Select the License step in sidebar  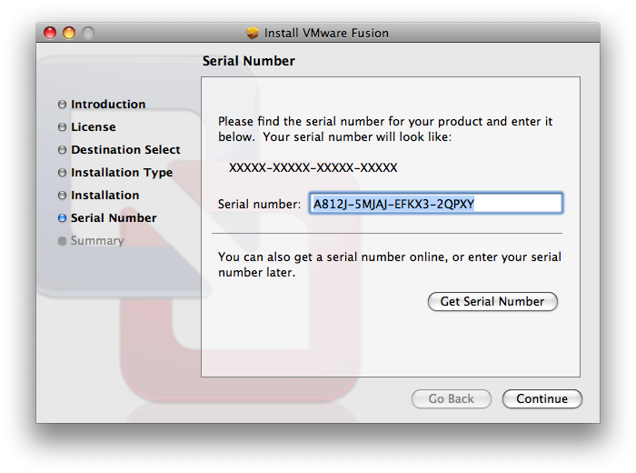point(87,127)
